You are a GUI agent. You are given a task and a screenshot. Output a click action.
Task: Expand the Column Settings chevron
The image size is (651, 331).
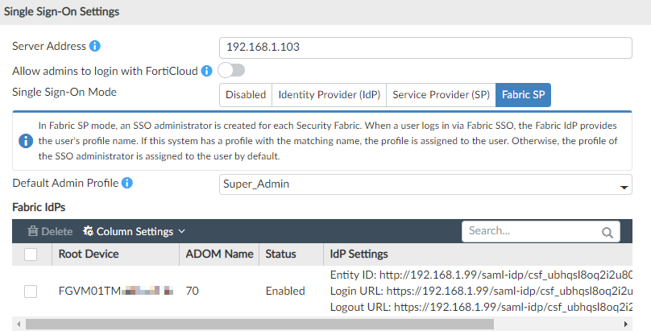pyautogui.click(x=181, y=232)
